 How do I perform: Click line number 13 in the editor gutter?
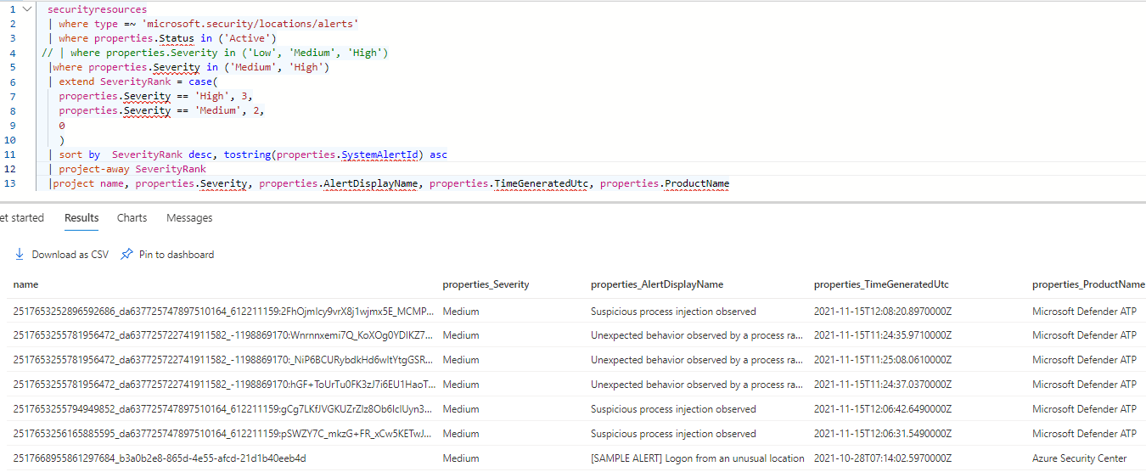pyautogui.click(x=10, y=183)
